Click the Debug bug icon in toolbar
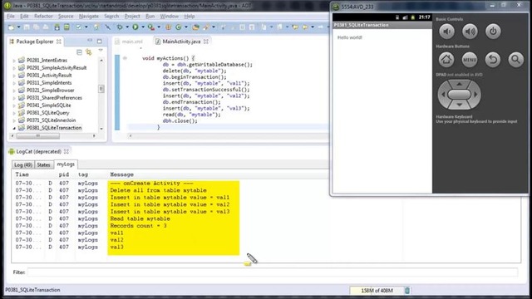The width and height of the screenshot is (532, 299). click(x=120, y=27)
